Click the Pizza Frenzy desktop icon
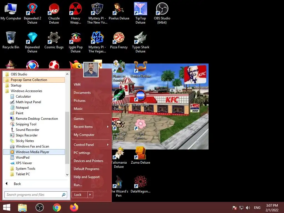This screenshot has width=284, height=213. (119, 40)
